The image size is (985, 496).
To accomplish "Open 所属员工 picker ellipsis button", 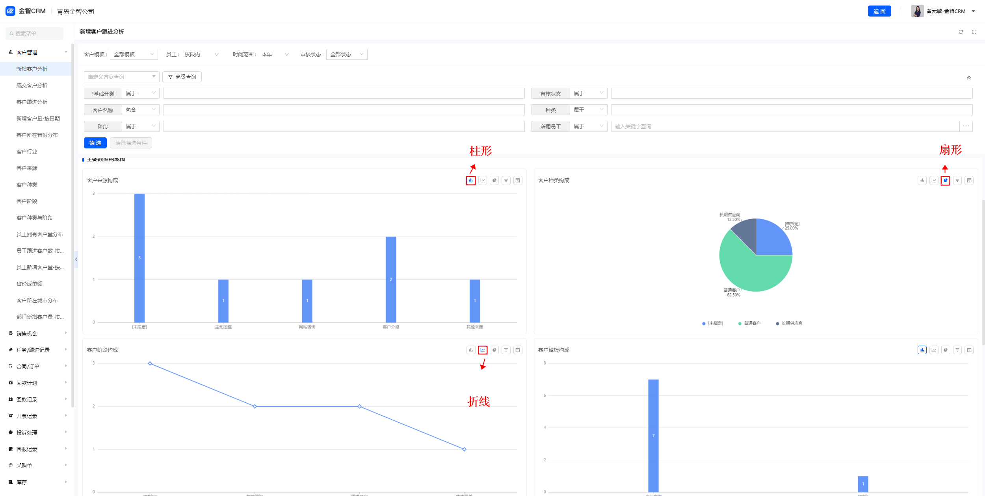I will click(966, 126).
